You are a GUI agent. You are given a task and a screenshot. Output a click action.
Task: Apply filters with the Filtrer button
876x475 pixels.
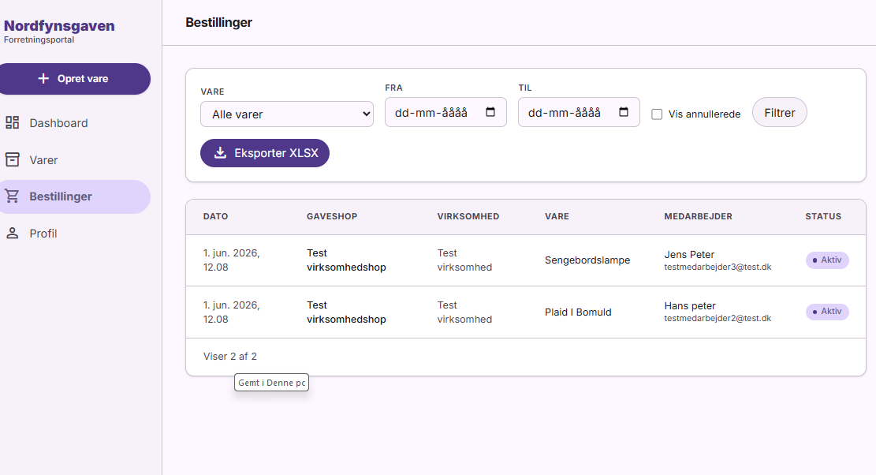(x=779, y=112)
